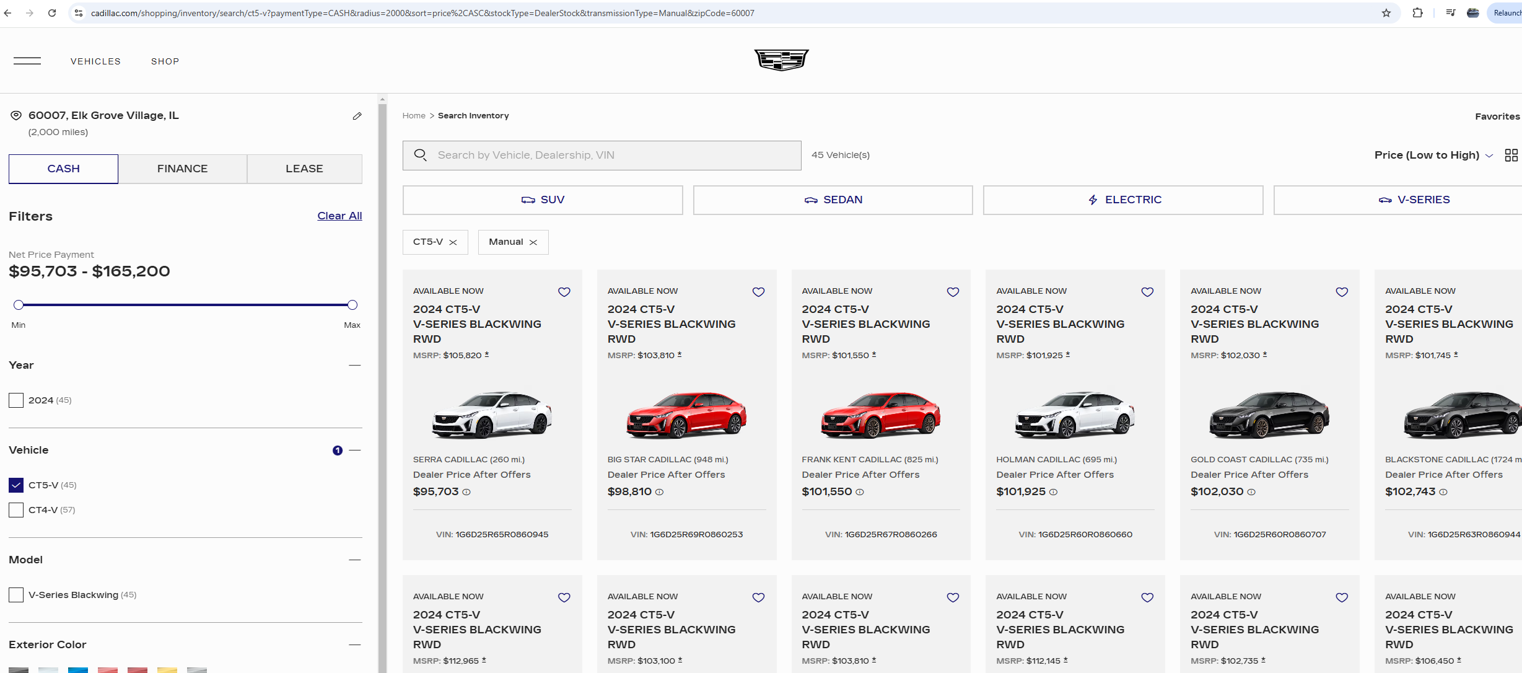Image resolution: width=1522 pixels, height=673 pixels.
Task: Enable the V-Series Blackwing model checkbox
Action: tap(16, 595)
